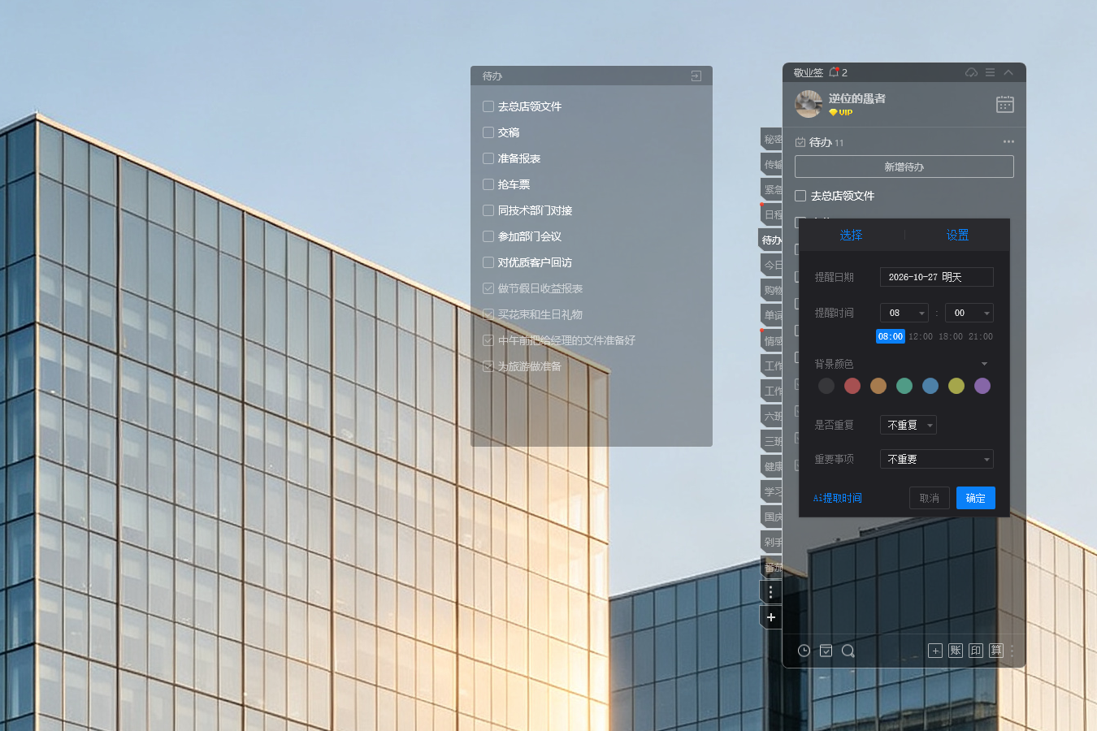The image size is (1097, 731).
Task: Pick the purple background color swatch
Action: pos(982,386)
